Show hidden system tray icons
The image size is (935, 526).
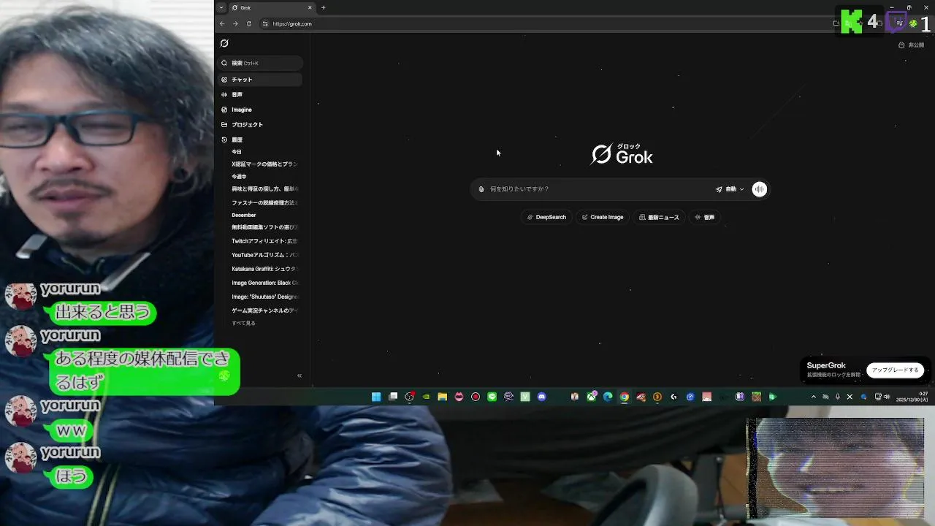814,397
